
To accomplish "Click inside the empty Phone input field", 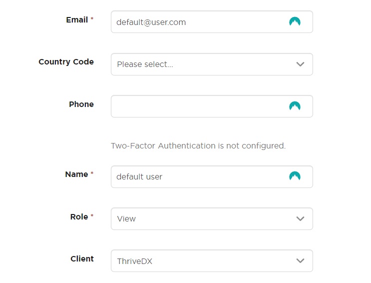I will [x=212, y=106].
